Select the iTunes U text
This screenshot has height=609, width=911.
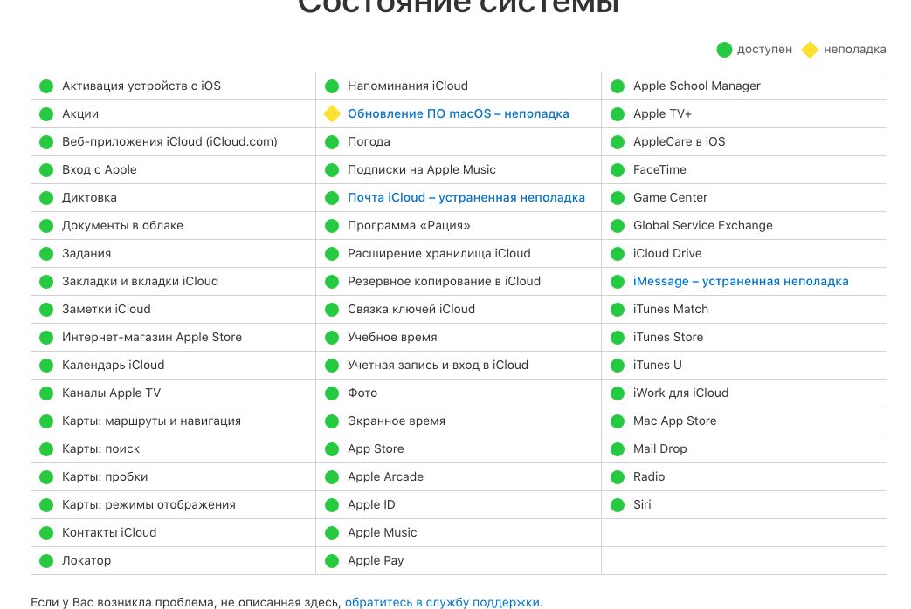pos(658,365)
